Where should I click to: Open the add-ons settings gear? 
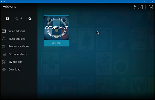click(x=30, y=18)
